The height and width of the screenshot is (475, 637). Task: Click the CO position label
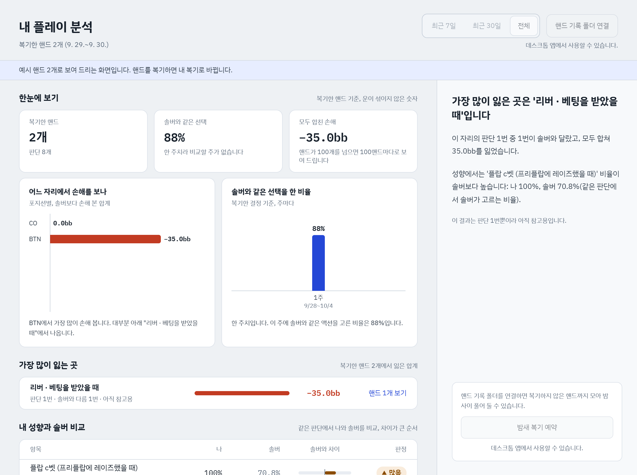pyautogui.click(x=33, y=223)
